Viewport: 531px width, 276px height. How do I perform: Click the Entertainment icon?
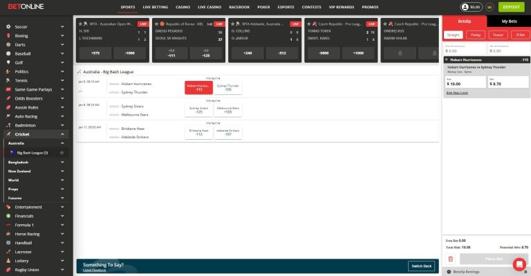point(8,207)
